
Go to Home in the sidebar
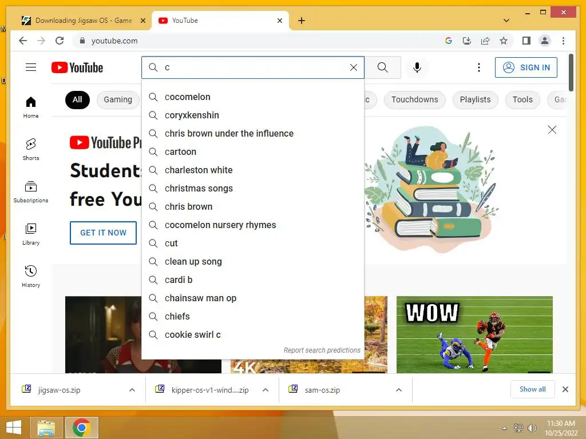click(31, 107)
